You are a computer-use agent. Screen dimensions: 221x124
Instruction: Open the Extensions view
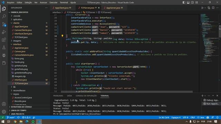click(4, 40)
